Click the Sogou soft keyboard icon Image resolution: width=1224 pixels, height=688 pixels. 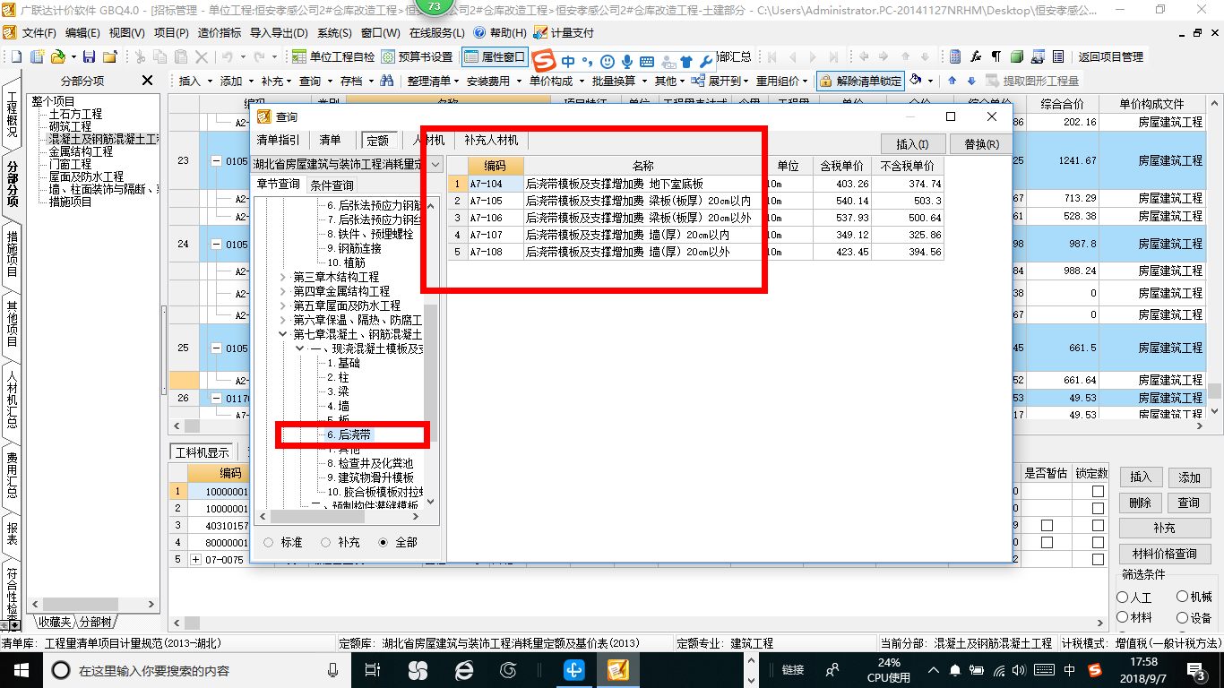[x=647, y=62]
